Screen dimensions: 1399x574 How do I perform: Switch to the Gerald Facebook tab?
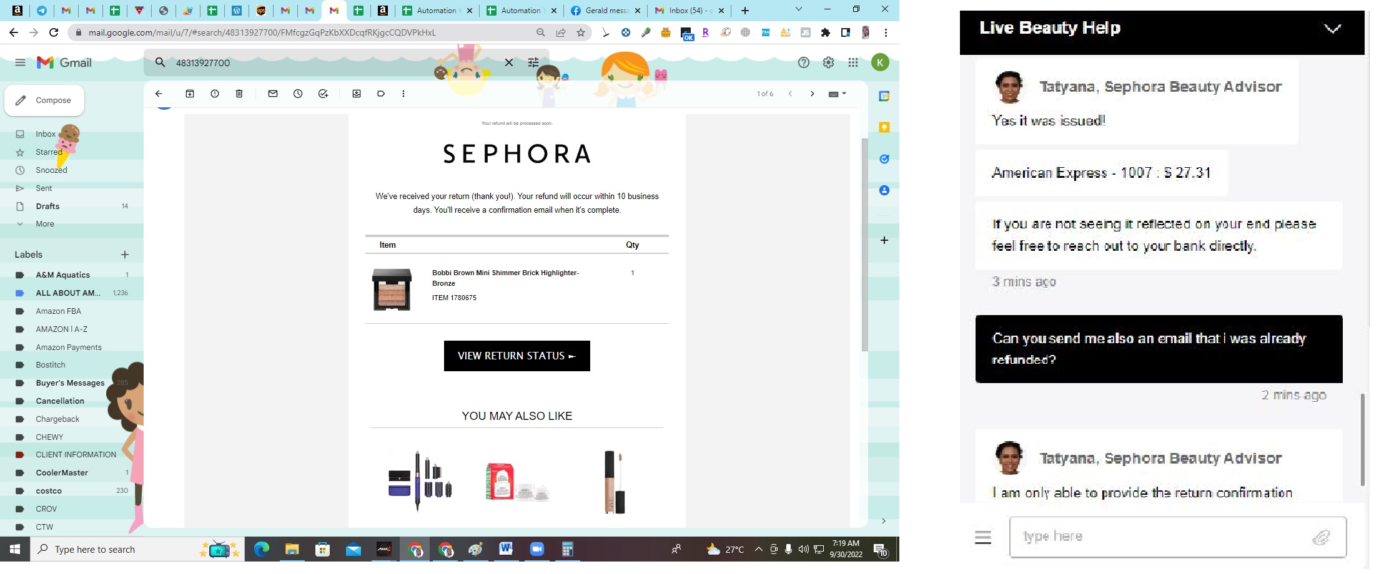(605, 11)
